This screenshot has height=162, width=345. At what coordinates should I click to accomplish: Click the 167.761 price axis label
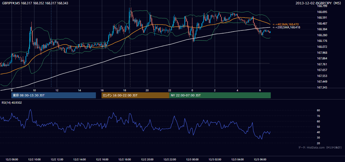(322, 64)
